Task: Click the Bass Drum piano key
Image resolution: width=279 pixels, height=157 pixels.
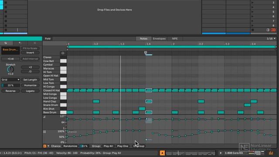Action: 63,113
